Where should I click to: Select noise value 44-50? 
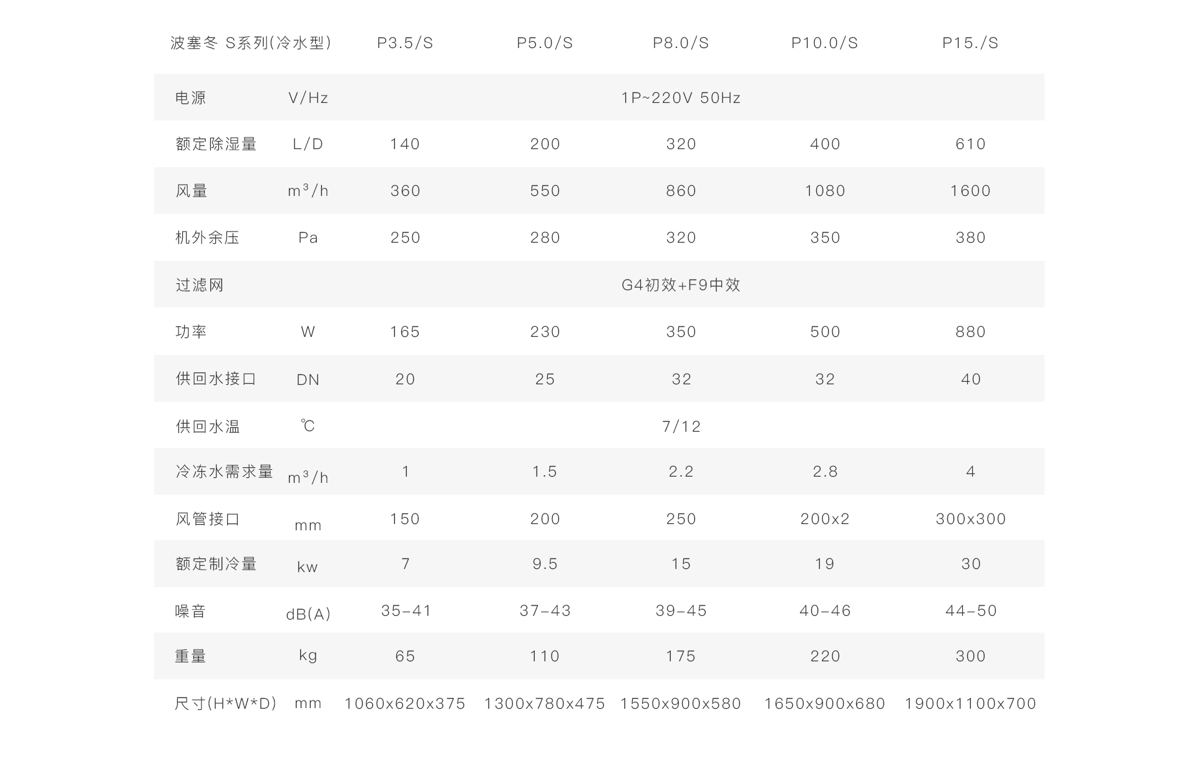pyautogui.click(x=971, y=611)
